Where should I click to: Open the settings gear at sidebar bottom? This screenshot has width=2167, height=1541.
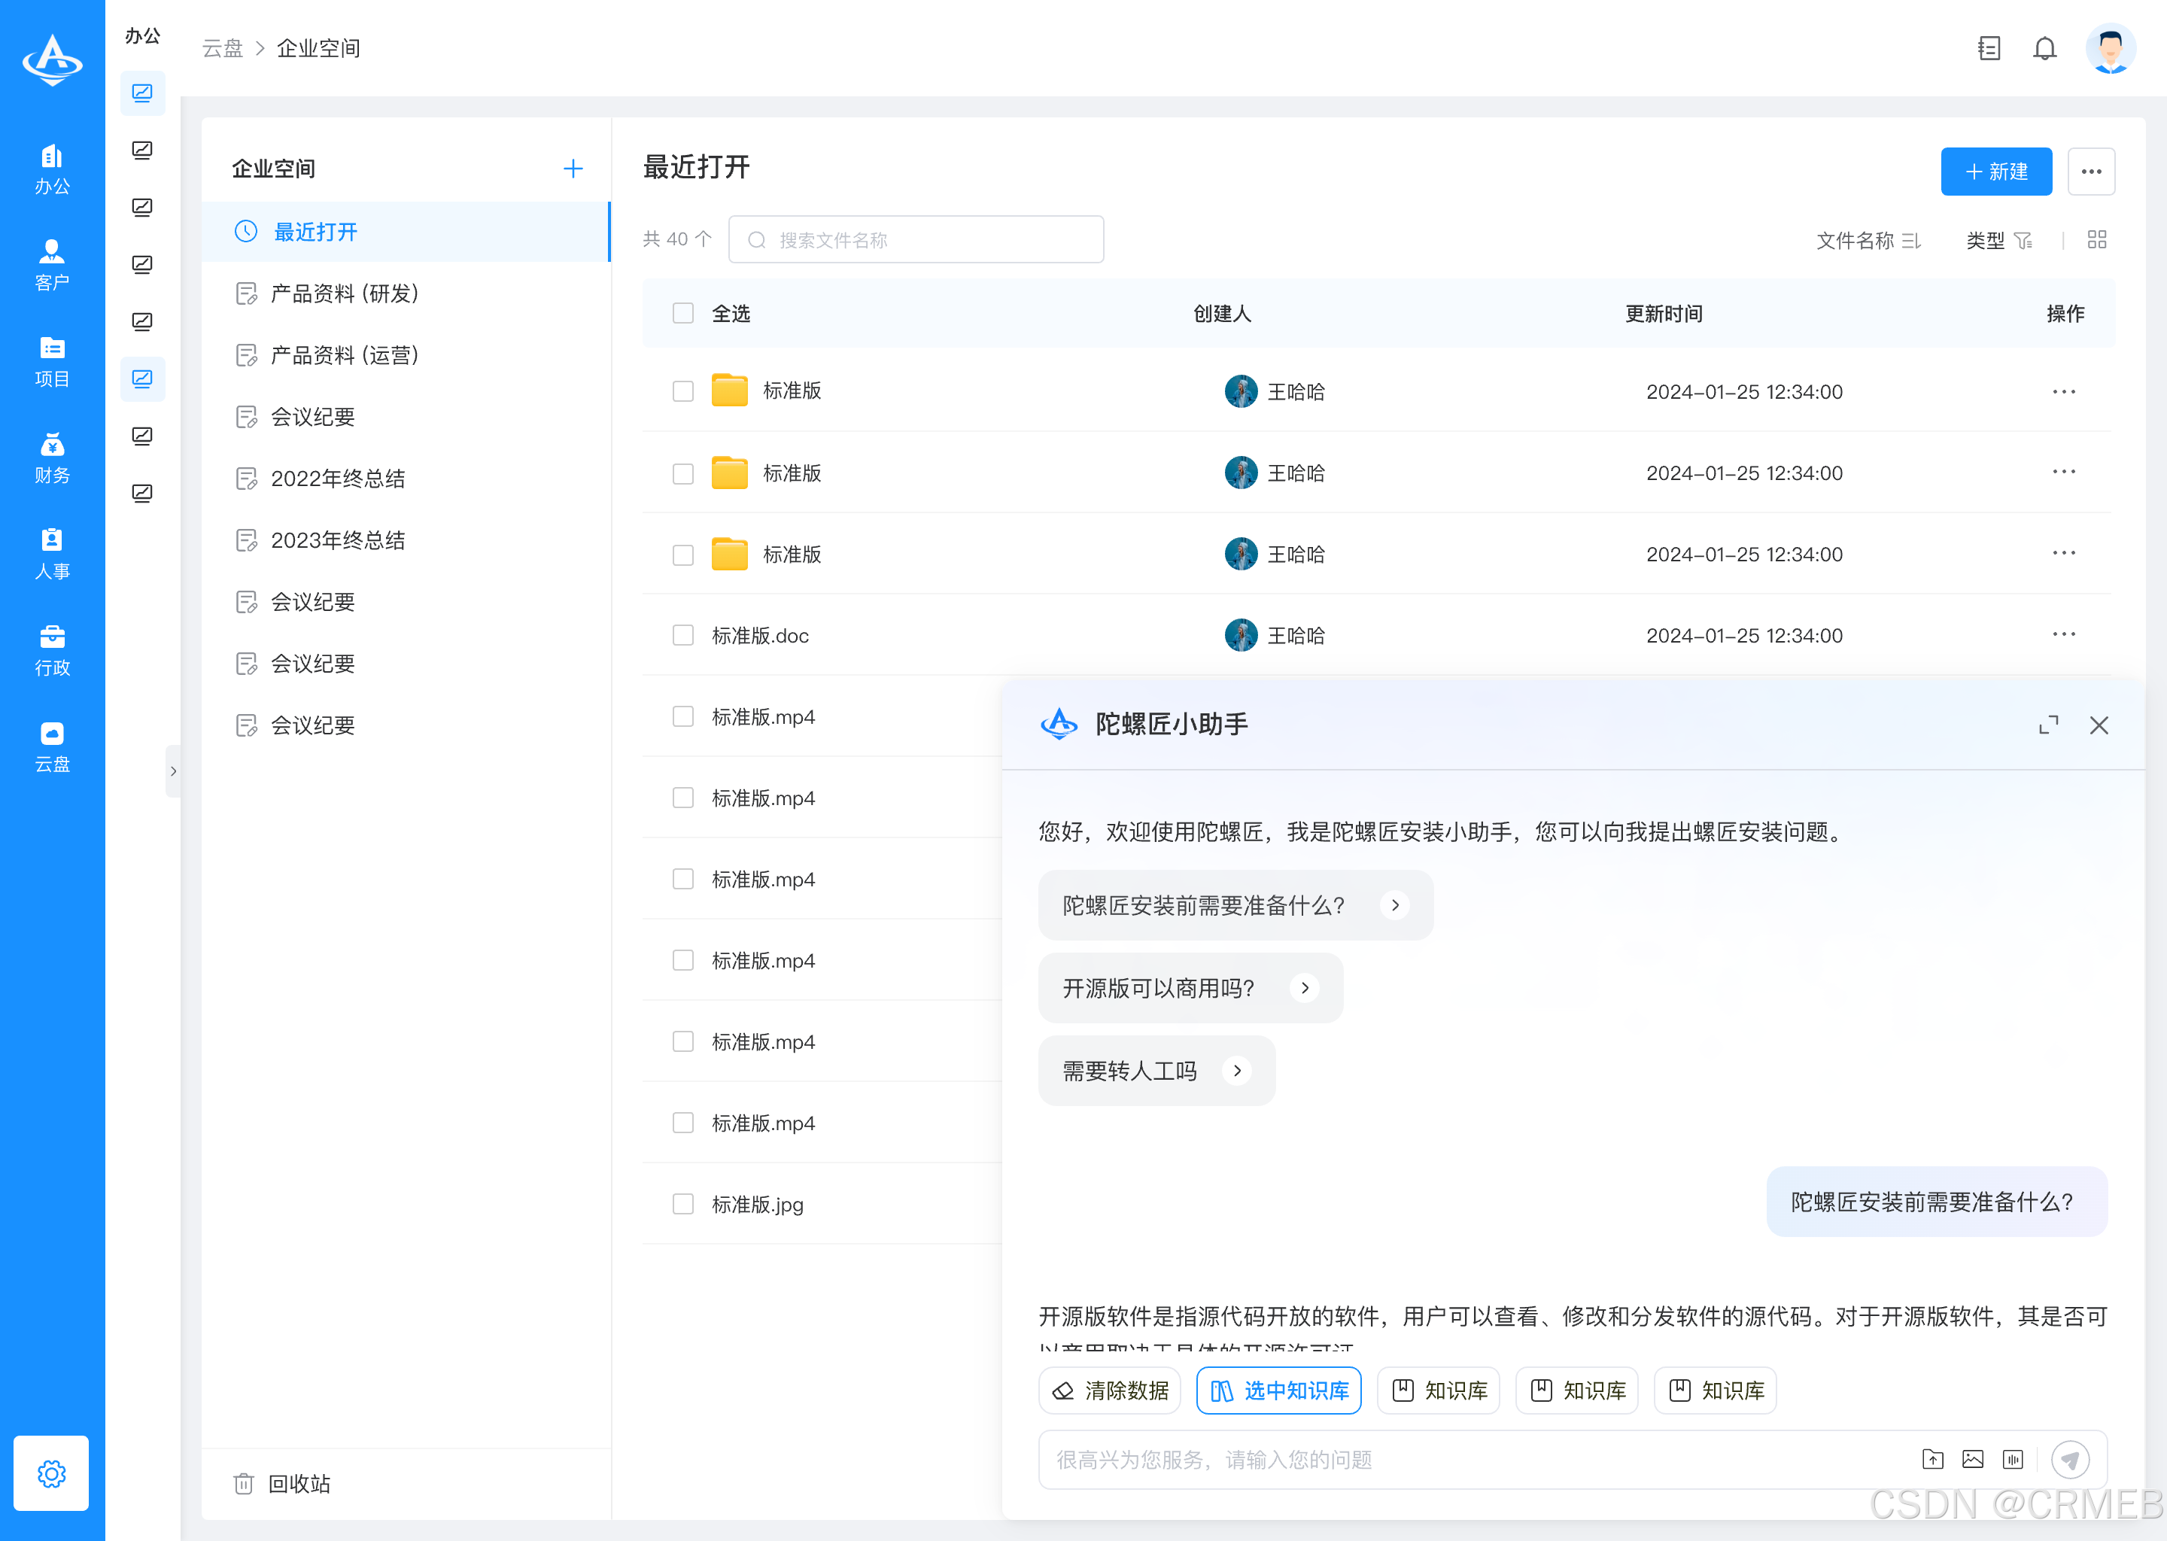tap(51, 1473)
